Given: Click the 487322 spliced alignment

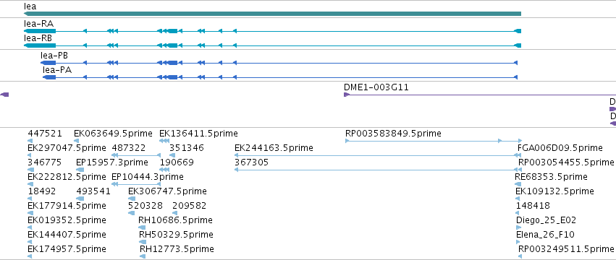Looking at the screenshot, I should point(136,155).
